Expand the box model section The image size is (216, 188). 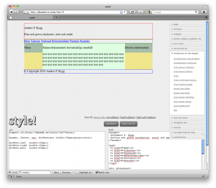point(187,44)
